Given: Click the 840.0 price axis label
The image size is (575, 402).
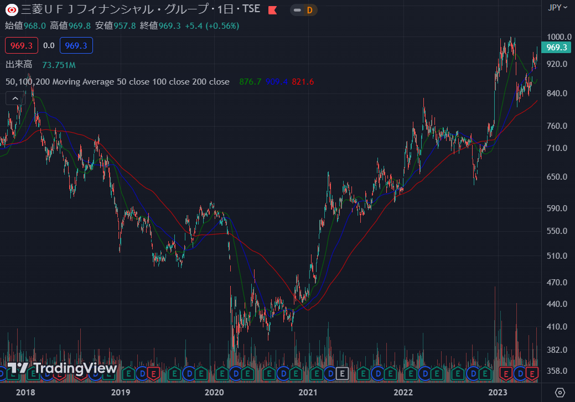Looking at the screenshot, I should [557, 93].
